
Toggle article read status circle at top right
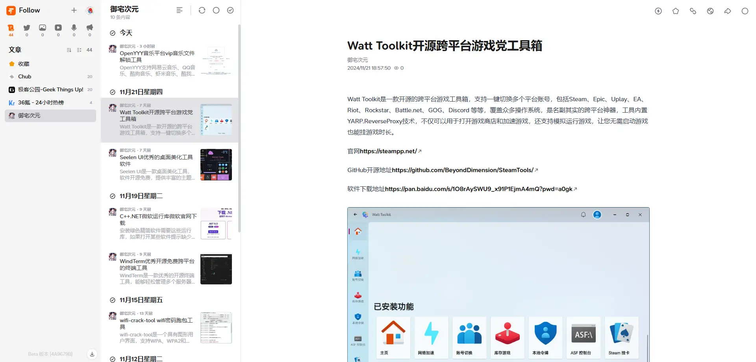(x=745, y=11)
